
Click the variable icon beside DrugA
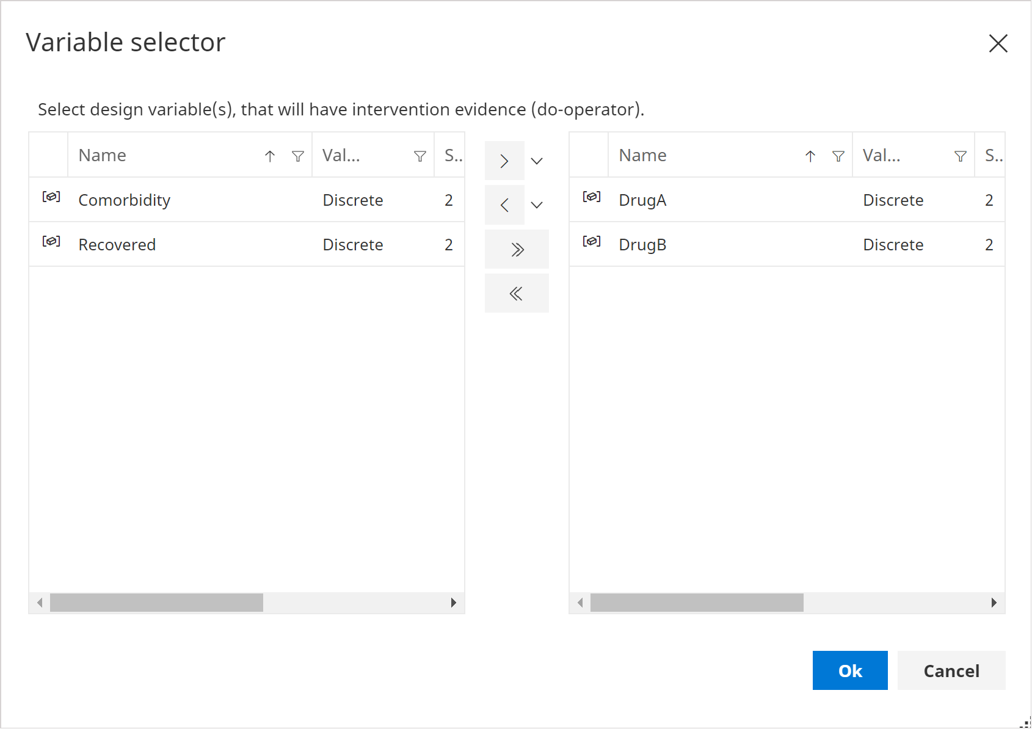(592, 198)
